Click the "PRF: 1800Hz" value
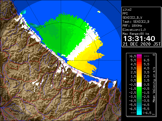Image resolution: width=162 pixels, height=121 pixels. pos(132,26)
